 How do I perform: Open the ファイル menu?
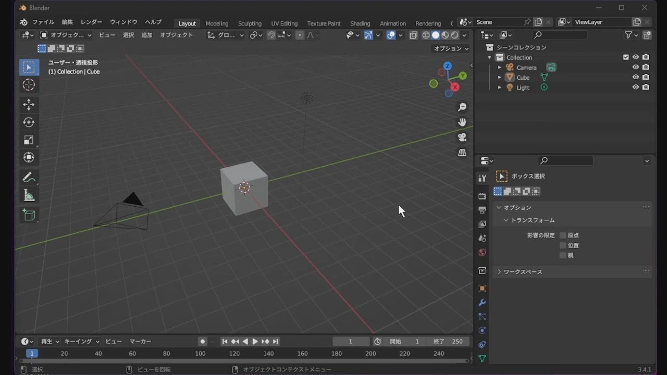coord(43,22)
